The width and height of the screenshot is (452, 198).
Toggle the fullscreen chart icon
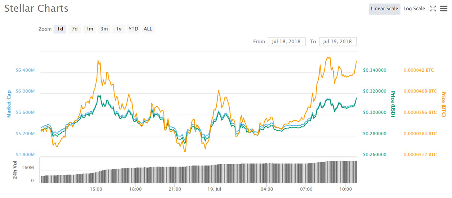click(x=433, y=8)
